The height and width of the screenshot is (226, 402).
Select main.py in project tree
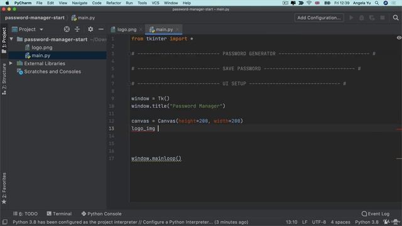point(40,55)
